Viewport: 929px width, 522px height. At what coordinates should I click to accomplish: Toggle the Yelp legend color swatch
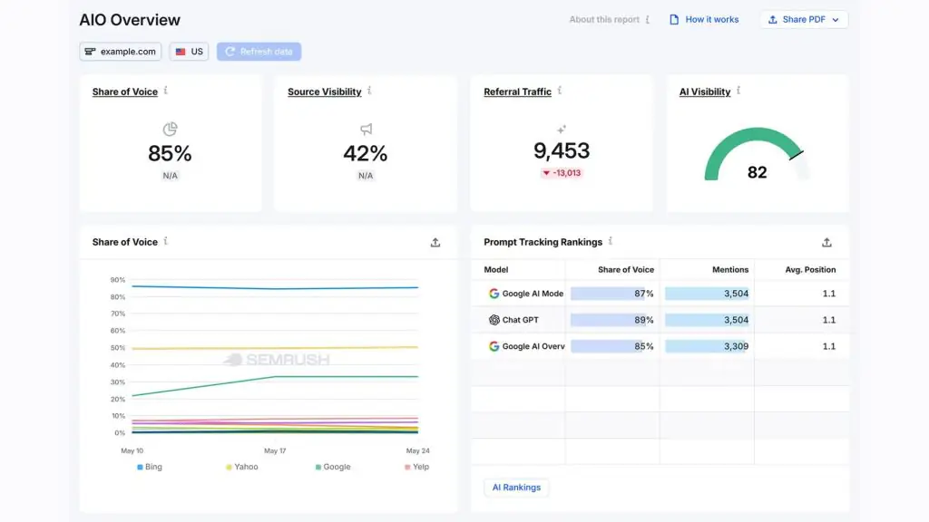coord(407,467)
